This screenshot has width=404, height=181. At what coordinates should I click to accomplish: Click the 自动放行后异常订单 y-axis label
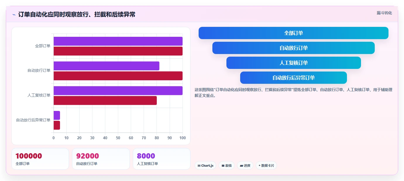(33, 120)
